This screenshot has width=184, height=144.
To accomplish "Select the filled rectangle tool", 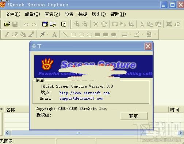I will (97, 34).
